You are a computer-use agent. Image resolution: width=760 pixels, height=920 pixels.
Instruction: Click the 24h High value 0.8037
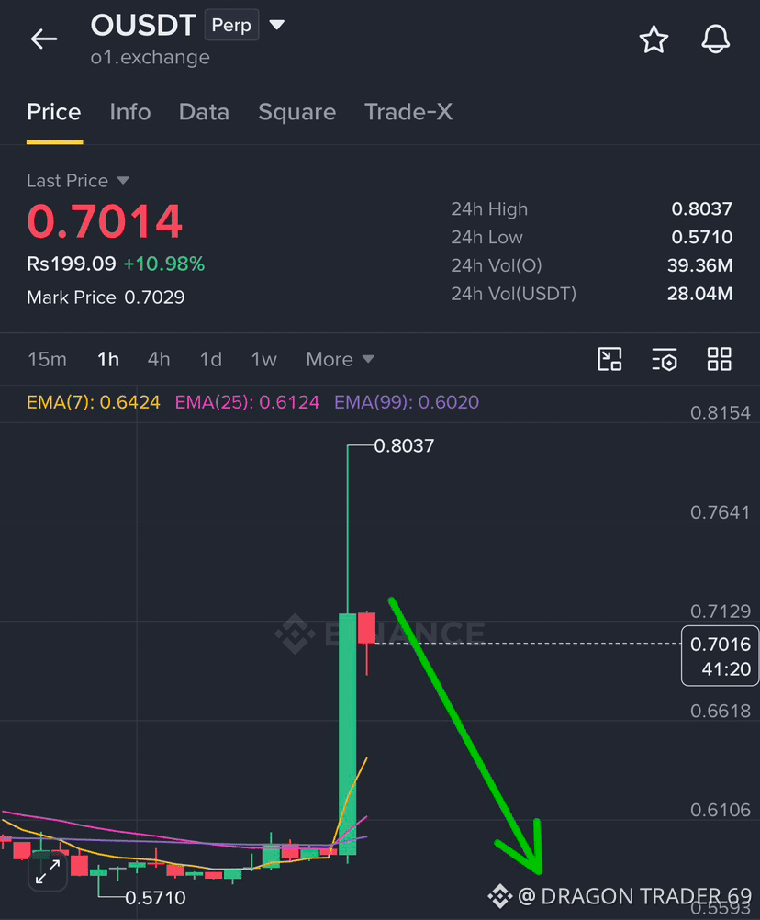point(701,208)
